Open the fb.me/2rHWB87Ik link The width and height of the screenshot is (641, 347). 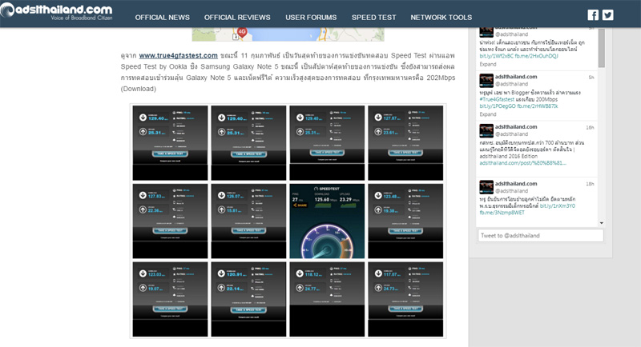(x=538, y=106)
